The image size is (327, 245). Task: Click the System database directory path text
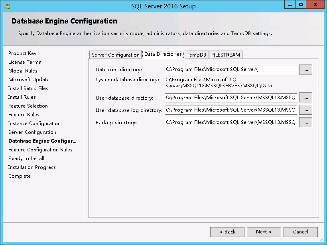[x=219, y=82]
